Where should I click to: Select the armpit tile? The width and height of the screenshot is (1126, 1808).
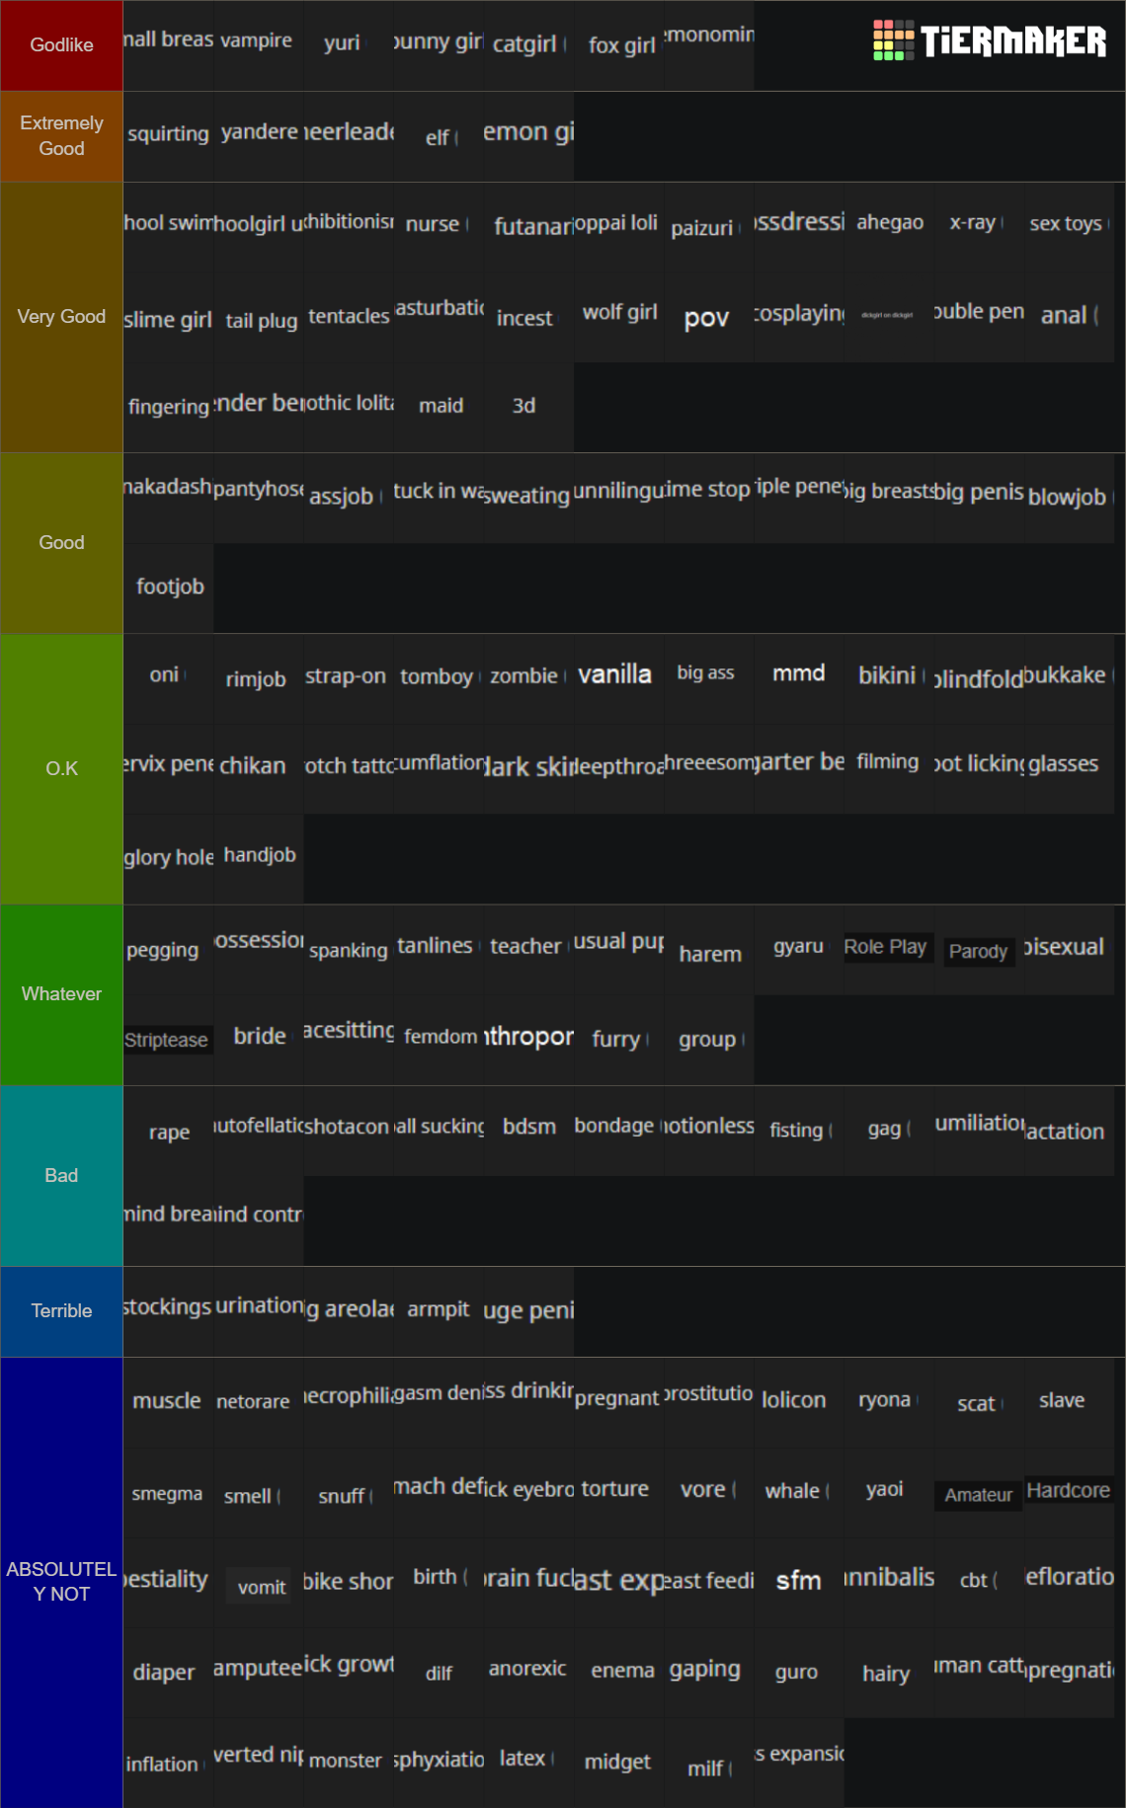click(439, 1311)
